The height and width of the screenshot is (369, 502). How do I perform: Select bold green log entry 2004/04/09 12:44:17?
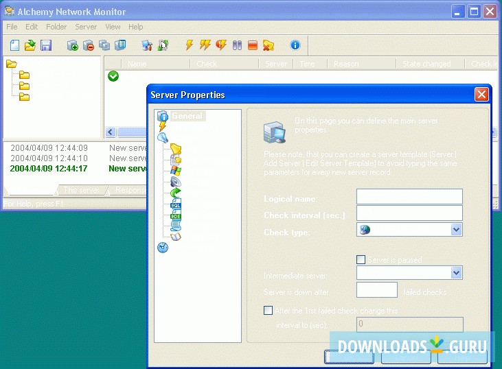coord(49,169)
